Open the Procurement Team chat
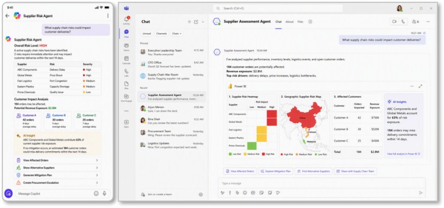The image size is (444, 208). (x=172, y=133)
